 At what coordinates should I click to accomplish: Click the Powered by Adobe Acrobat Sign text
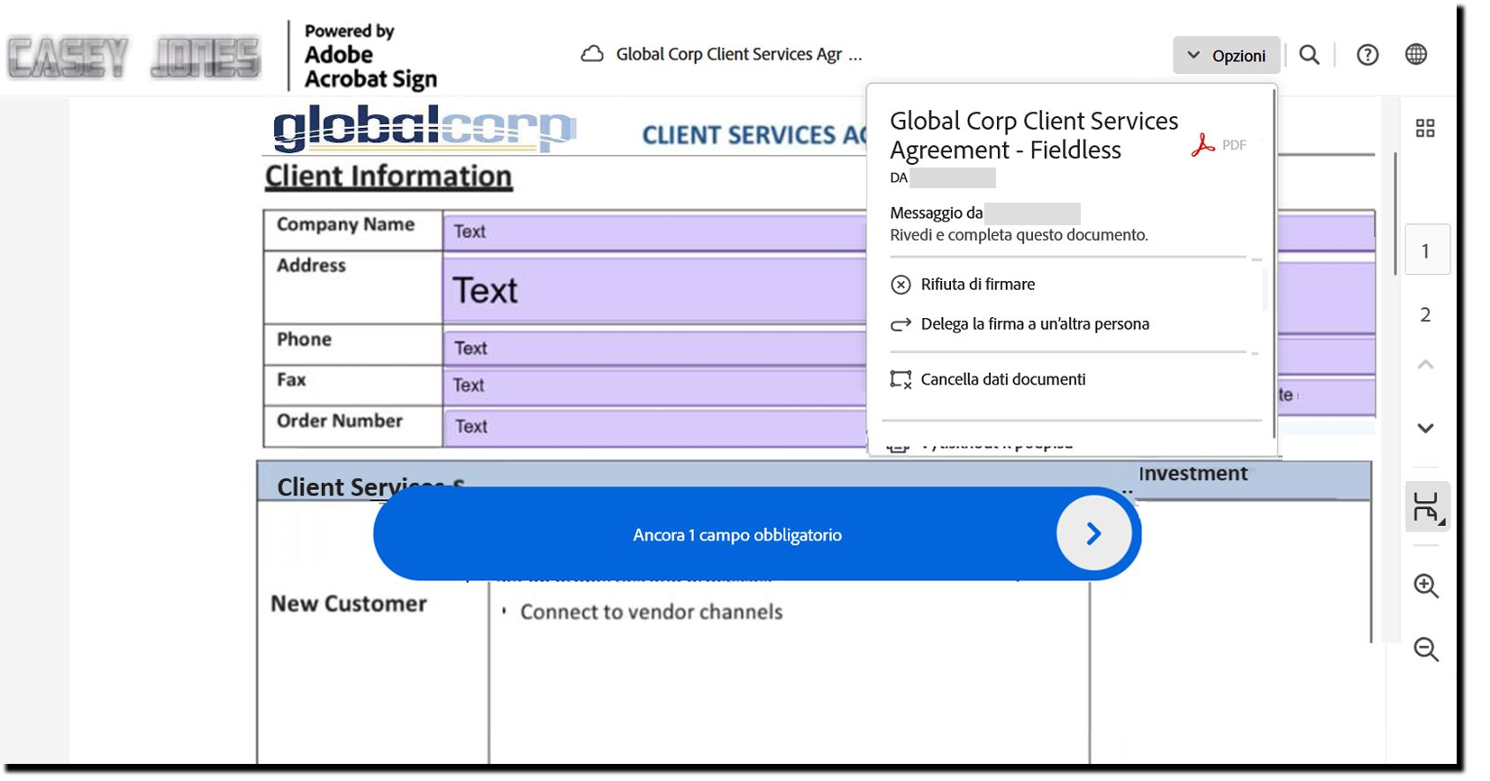pyautogui.click(x=370, y=56)
